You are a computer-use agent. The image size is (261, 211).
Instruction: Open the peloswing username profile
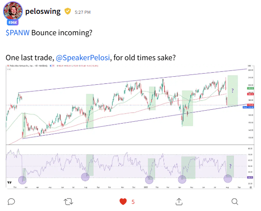pyautogui.click(x=43, y=11)
